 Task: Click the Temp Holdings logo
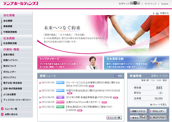pyautogui.click(x=21, y=3)
